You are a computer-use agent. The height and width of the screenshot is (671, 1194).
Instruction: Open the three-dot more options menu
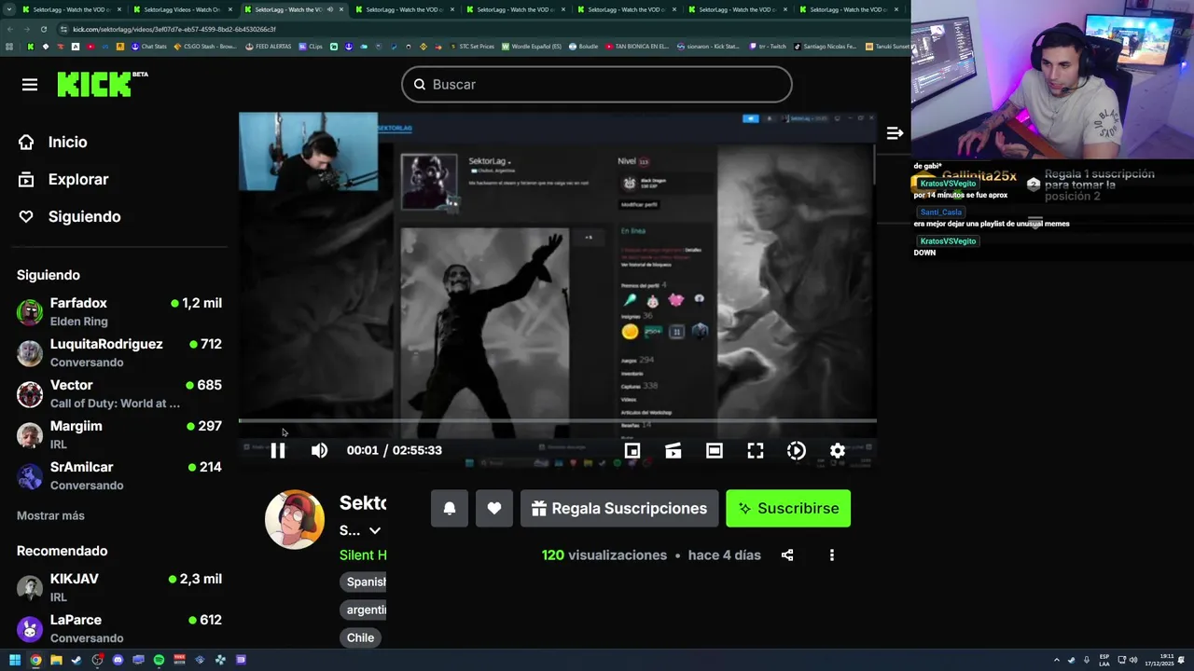tap(832, 555)
